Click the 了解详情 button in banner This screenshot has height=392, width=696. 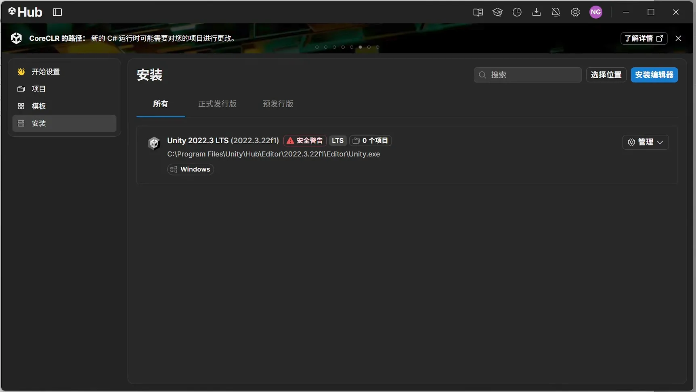(x=644, y=38)
